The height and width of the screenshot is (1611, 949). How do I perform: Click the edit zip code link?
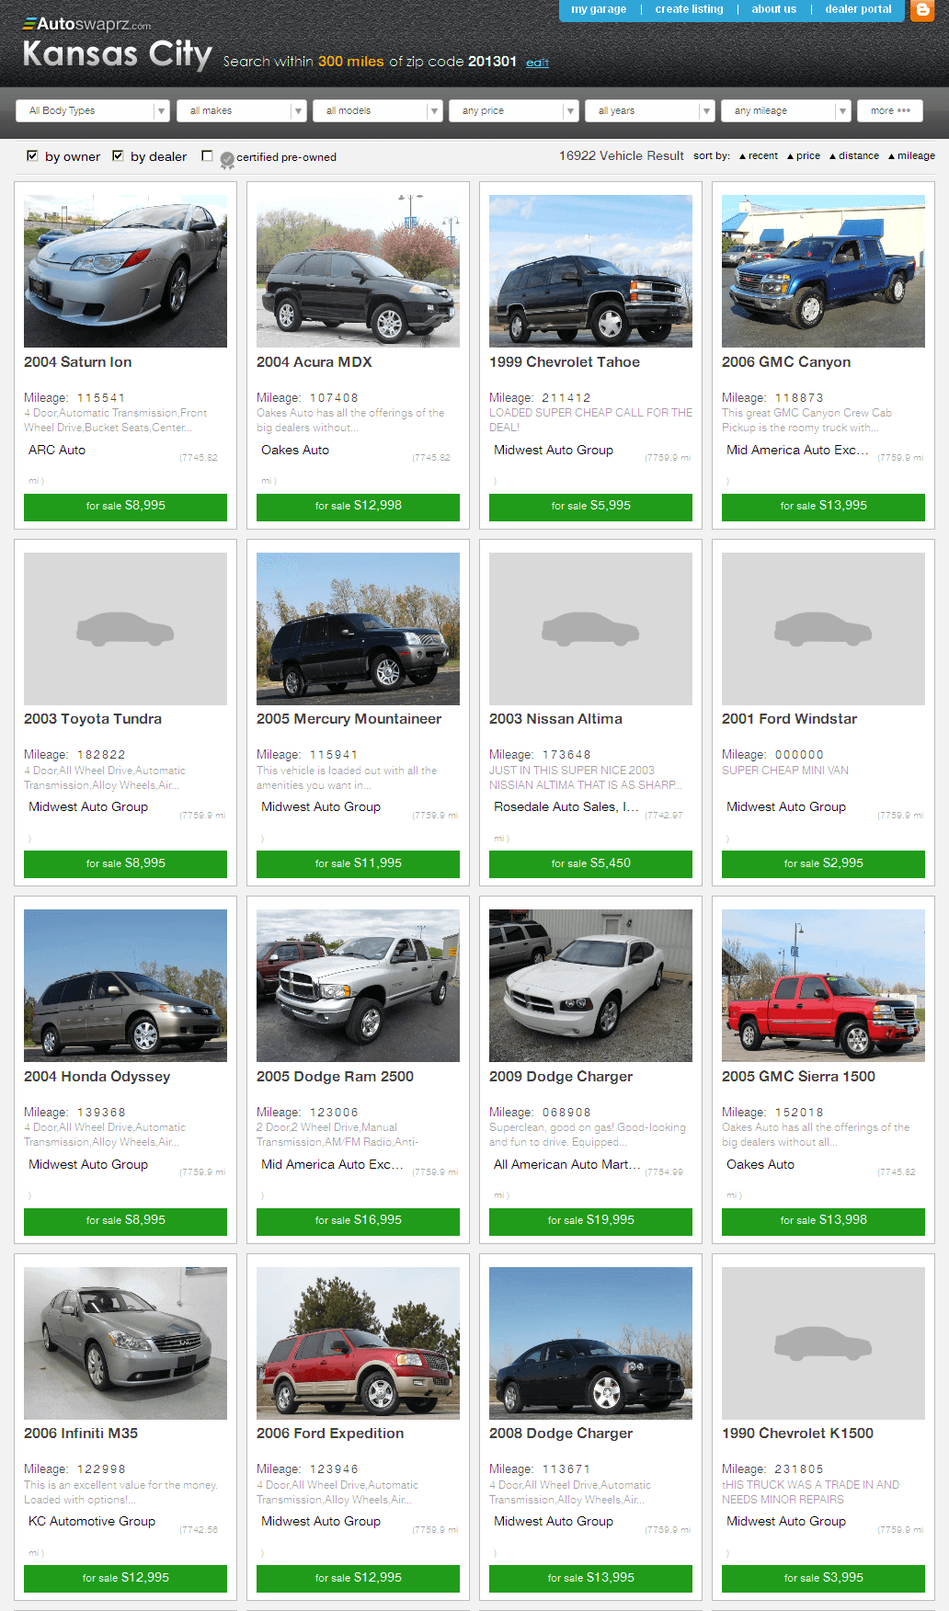click(x=537, y=63)
